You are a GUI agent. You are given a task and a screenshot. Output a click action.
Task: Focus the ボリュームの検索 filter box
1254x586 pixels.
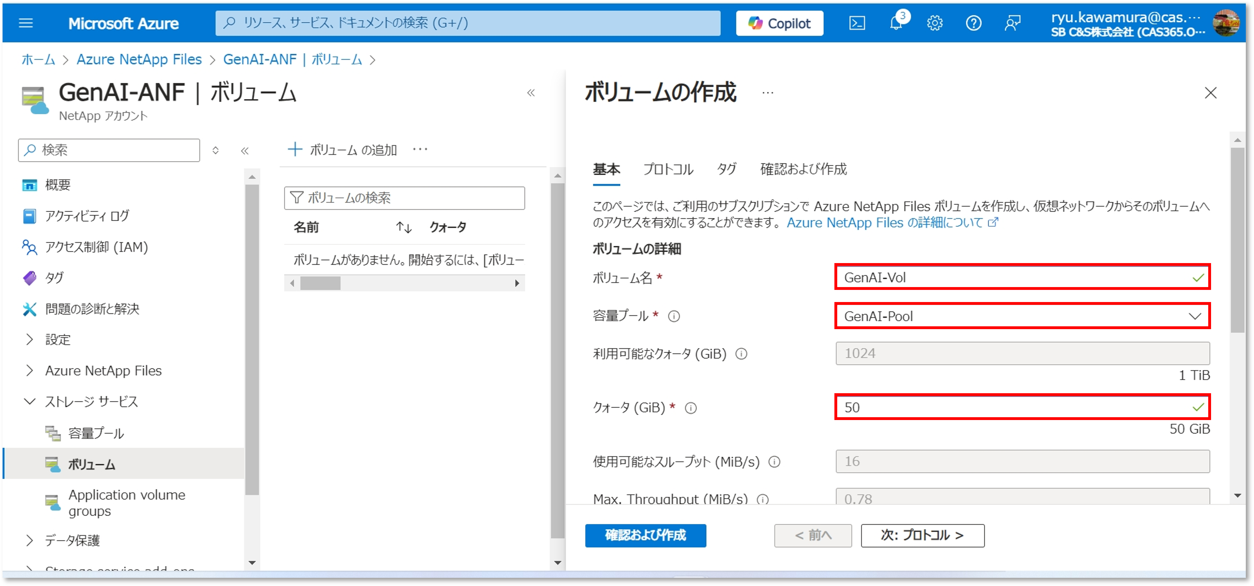404,198
